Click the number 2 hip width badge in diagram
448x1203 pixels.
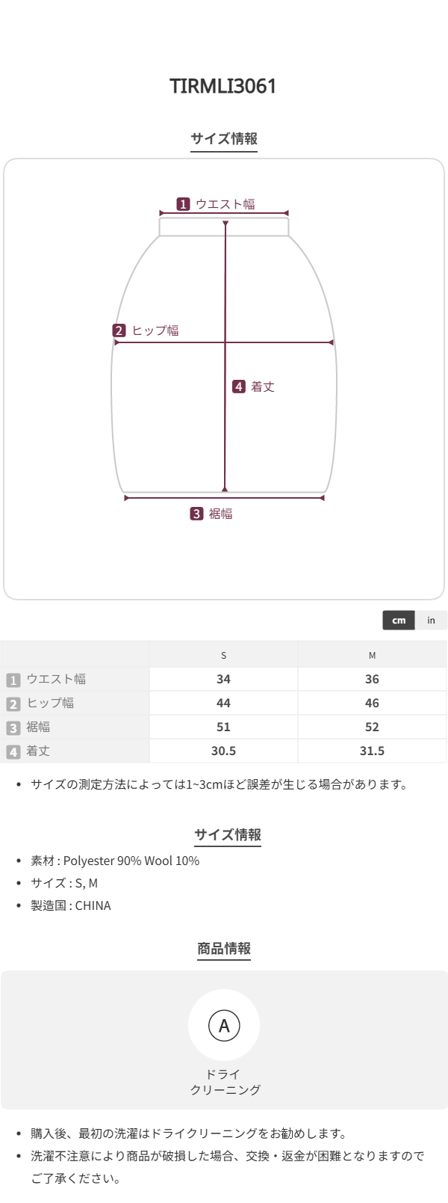tap(119, 330)
